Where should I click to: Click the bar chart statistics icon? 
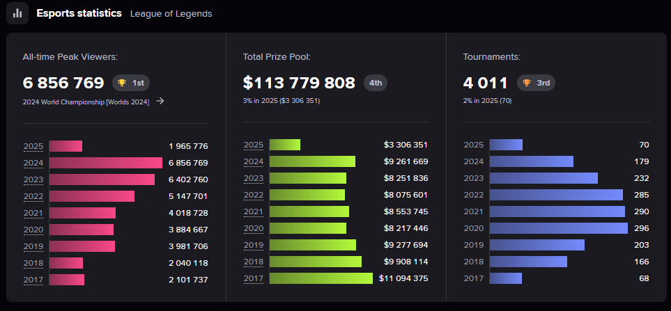pos(17,13)
